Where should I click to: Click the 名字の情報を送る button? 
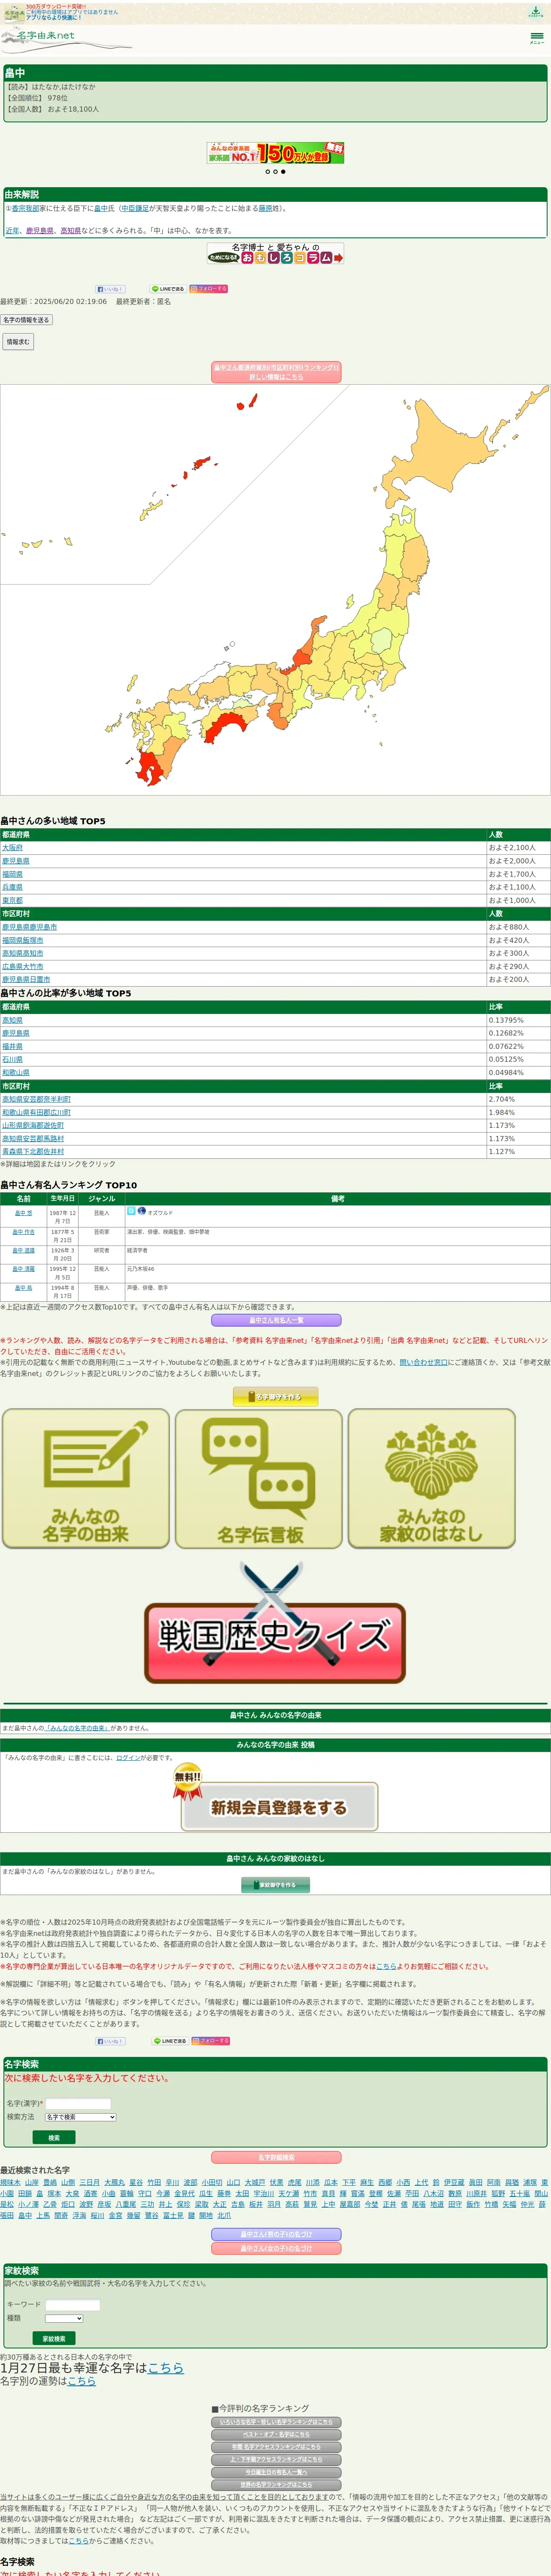pos(26,320)
